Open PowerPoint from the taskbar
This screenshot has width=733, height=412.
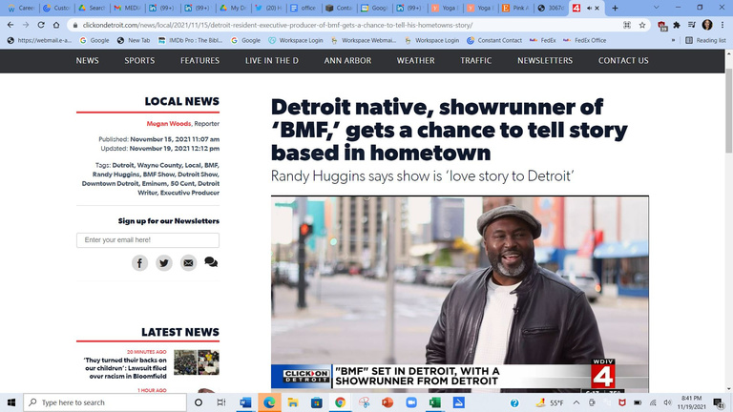click(387, 402)
